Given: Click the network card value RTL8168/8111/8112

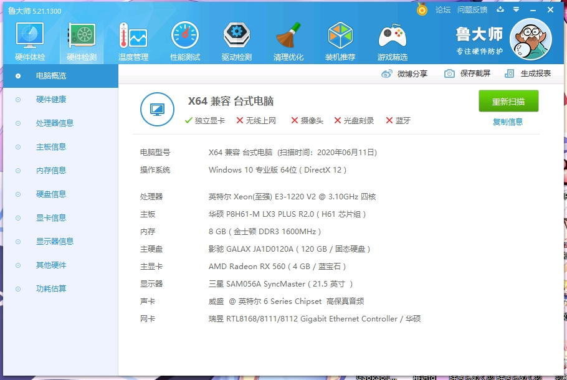Looking at the screenshot, I should point(315,319).
